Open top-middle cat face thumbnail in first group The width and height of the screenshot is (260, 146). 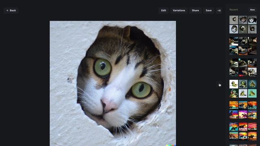[243, 20]
